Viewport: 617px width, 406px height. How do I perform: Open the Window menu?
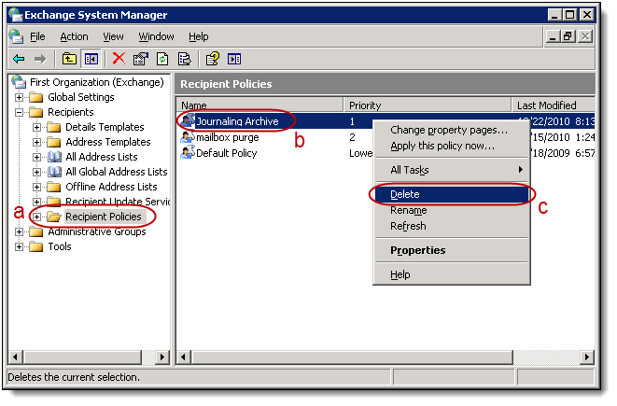click(x=156, y=36)
